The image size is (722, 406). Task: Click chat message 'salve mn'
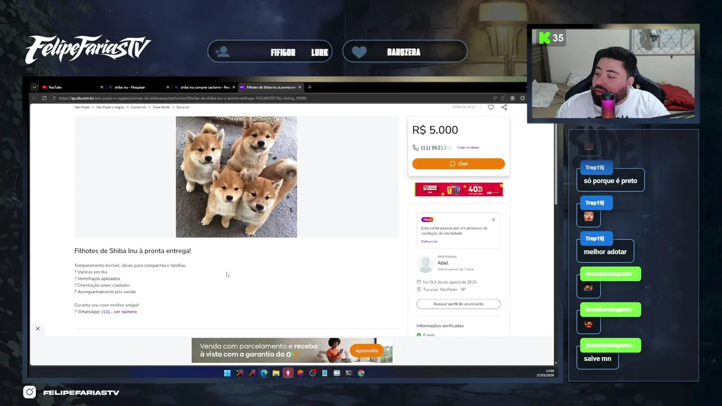[597, 359]
